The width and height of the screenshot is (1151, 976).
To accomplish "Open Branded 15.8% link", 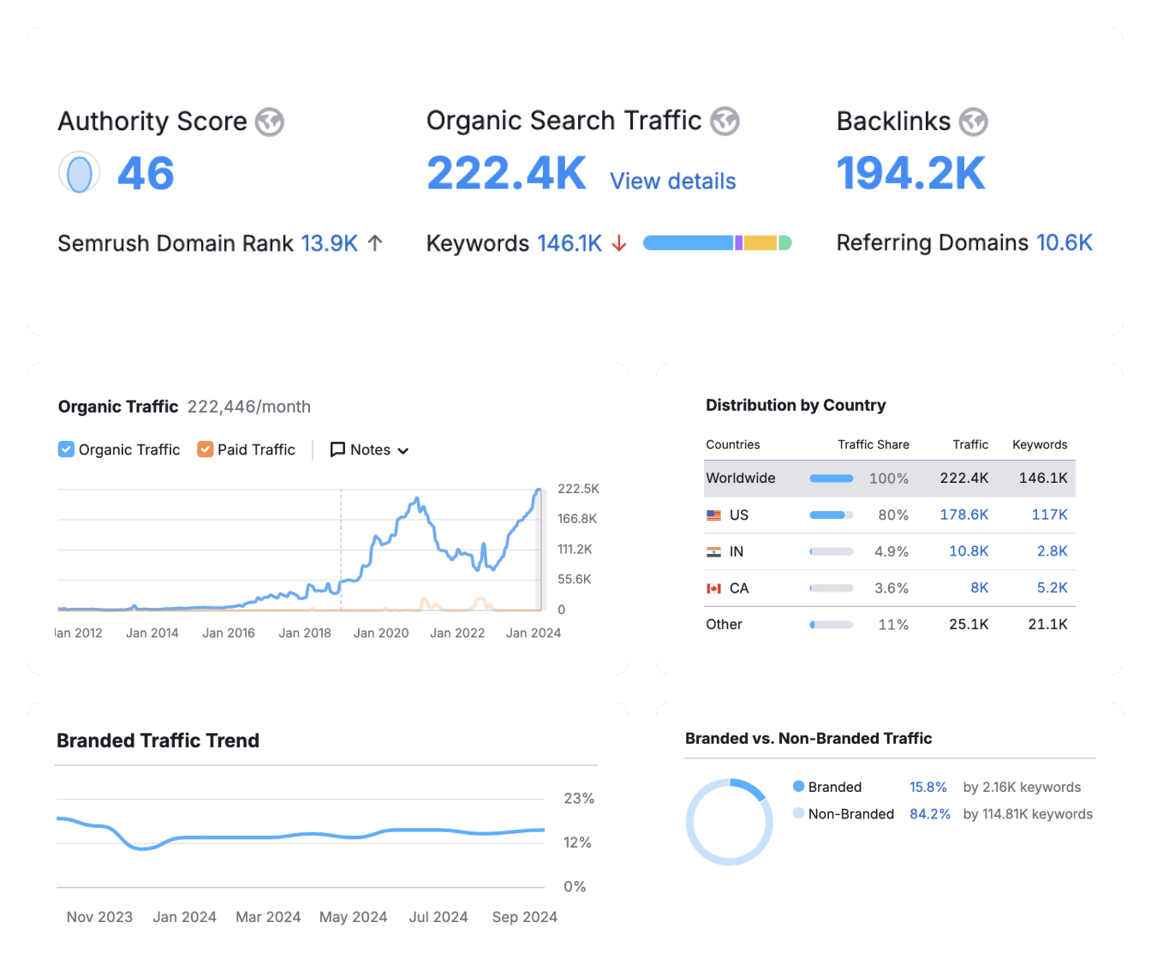I will (x=928, y=787).
